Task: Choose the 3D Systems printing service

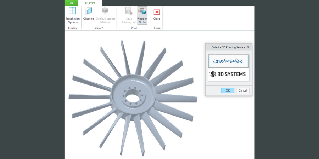Action: pyautogui.click(x=228, y=74)
